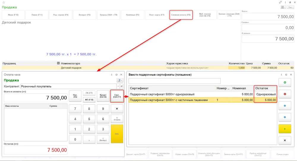297x161 pixels.
Task: Confirm certificates with the yellow arrow button
Action: click(285, 129)
